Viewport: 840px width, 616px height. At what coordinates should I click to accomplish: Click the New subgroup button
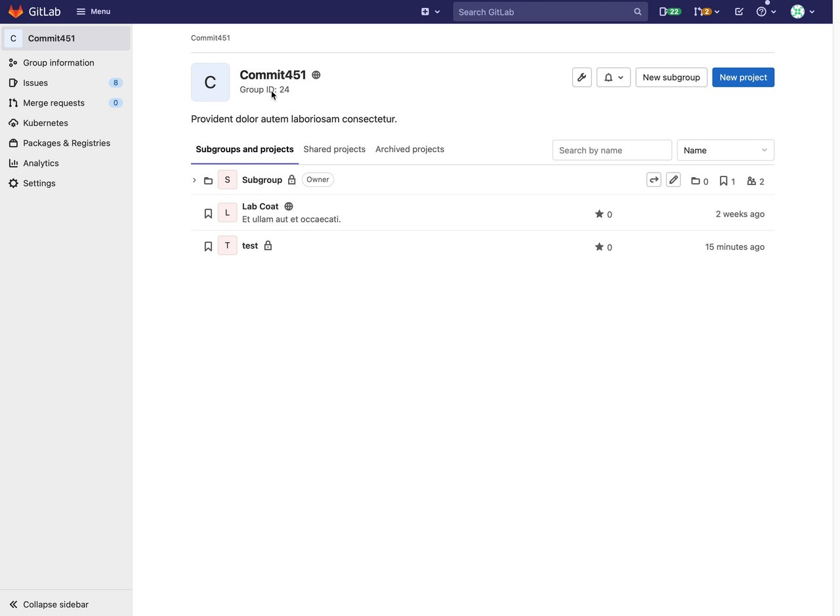click(671, 77)
